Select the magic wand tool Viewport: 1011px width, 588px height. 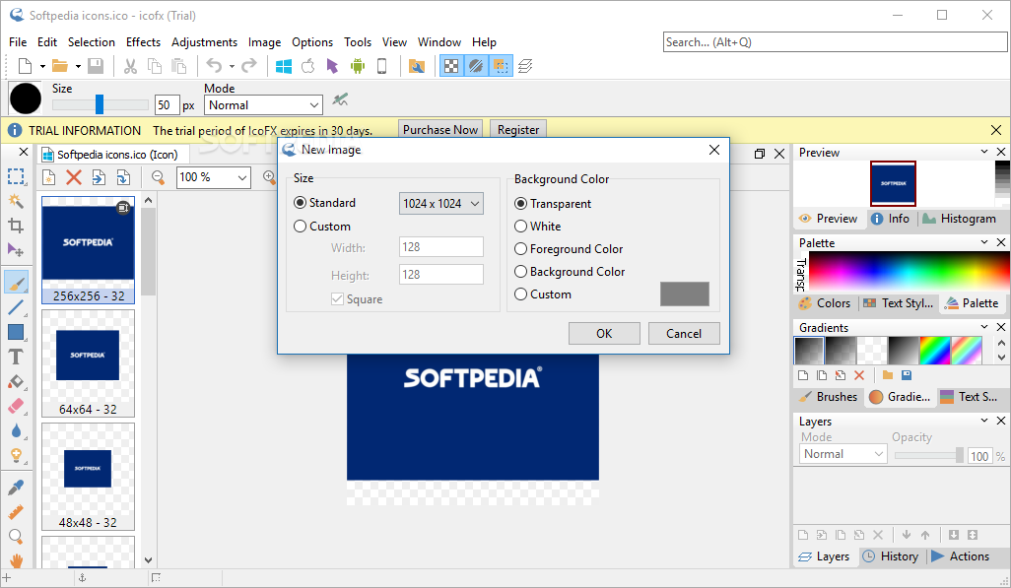pyautogui.click(x=16, y=201)
